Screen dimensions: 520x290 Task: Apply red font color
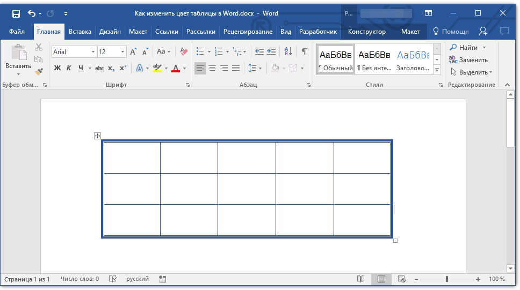pyautogui.click(x=176, y=68)
